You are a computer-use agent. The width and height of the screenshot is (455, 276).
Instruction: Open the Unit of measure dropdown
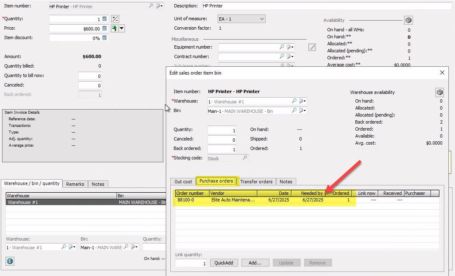(241, 19)
